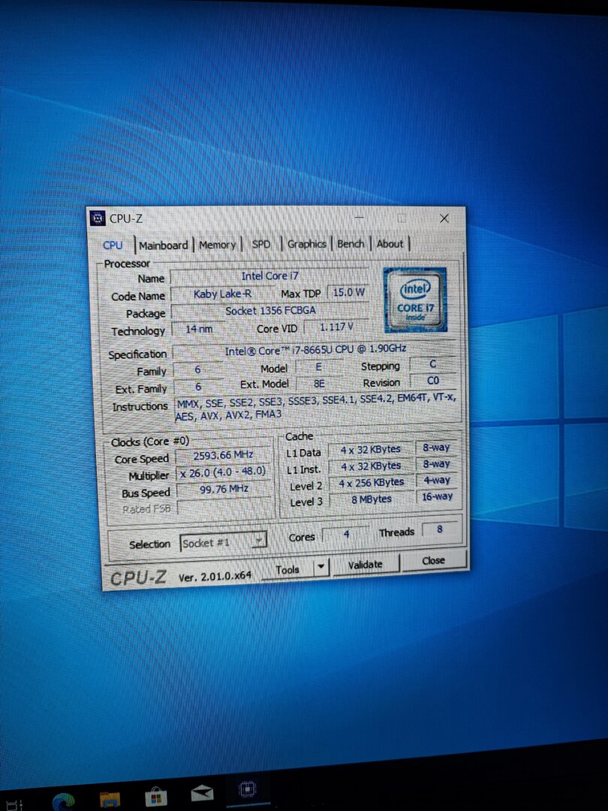Open File Explorer from taskbar
Screen dimensions: 608x811
tap(110, 800)
